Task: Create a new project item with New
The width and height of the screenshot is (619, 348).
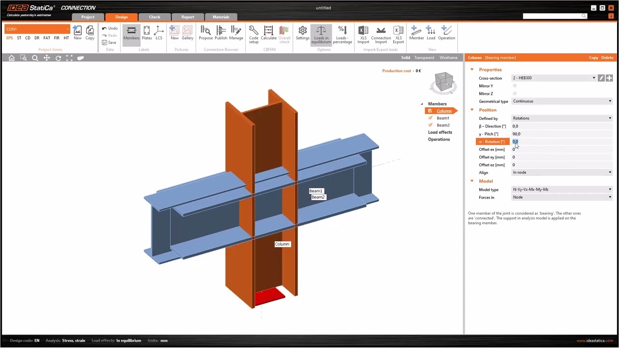Action: click(x=77, y=33)
